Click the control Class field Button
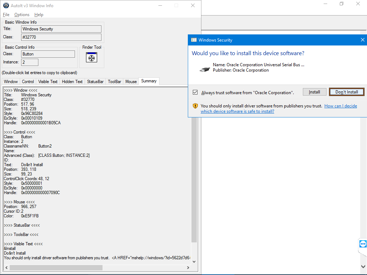Viewport: 367px width, 275px height. coord(48,54)
